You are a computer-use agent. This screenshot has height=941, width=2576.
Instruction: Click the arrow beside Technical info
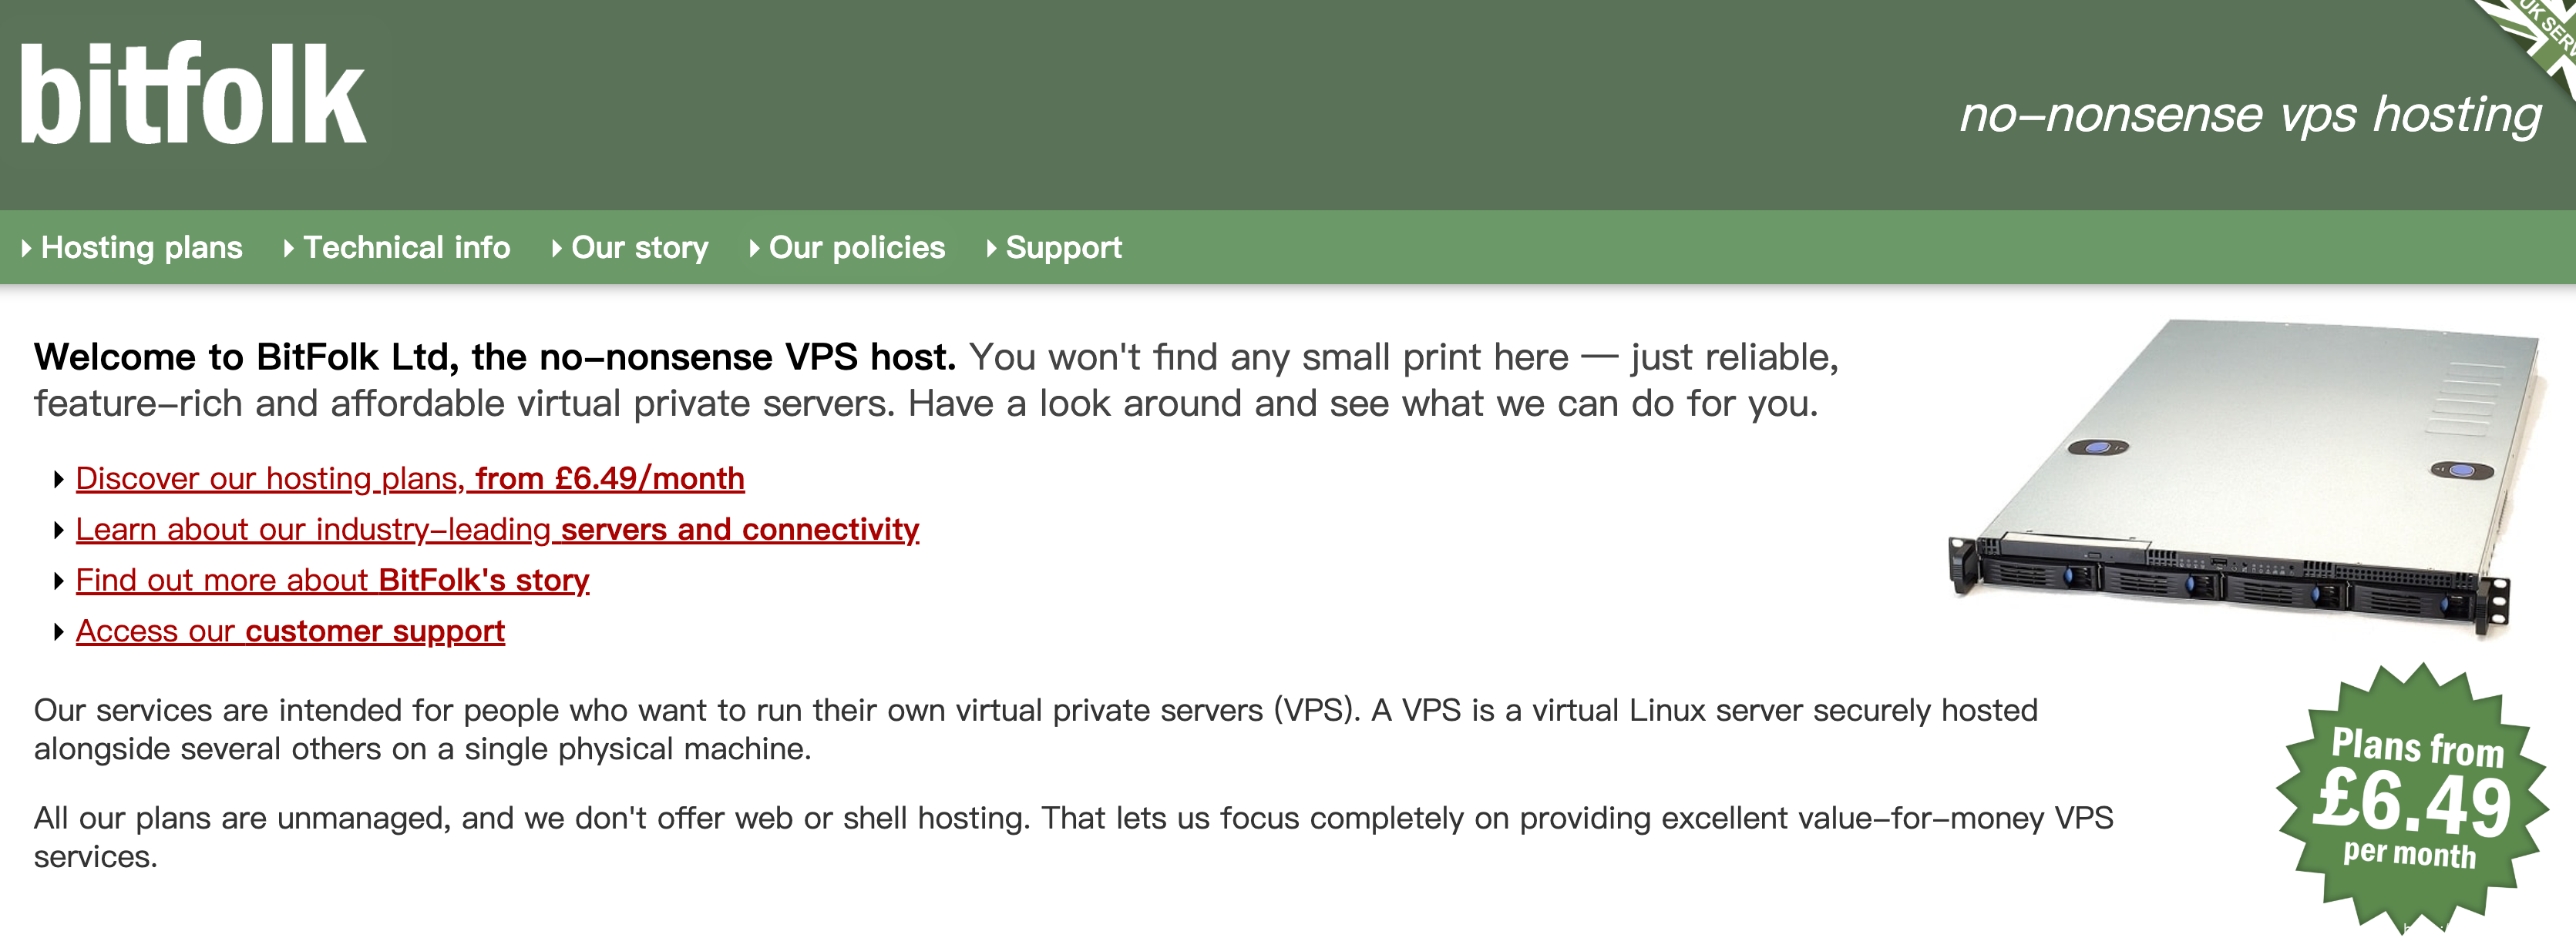pos(289,248)
